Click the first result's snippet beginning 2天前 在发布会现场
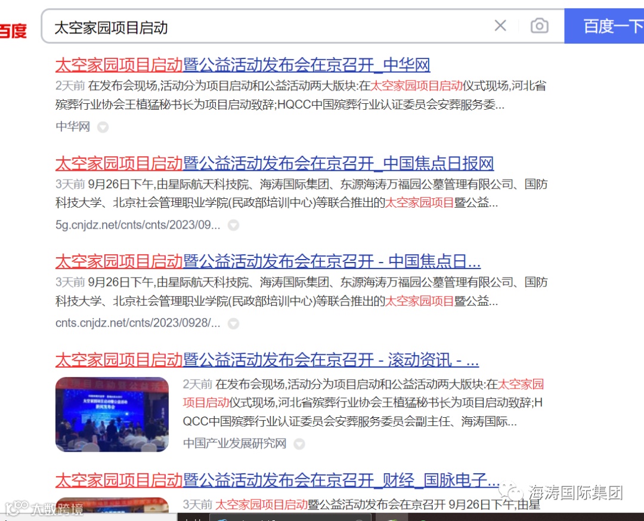The image size is (644, 521). coord(301,95)
